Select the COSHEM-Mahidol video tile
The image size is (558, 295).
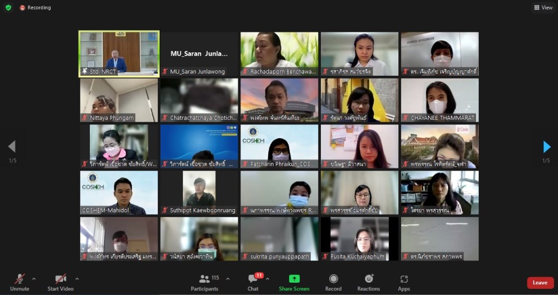coord(119,192)
